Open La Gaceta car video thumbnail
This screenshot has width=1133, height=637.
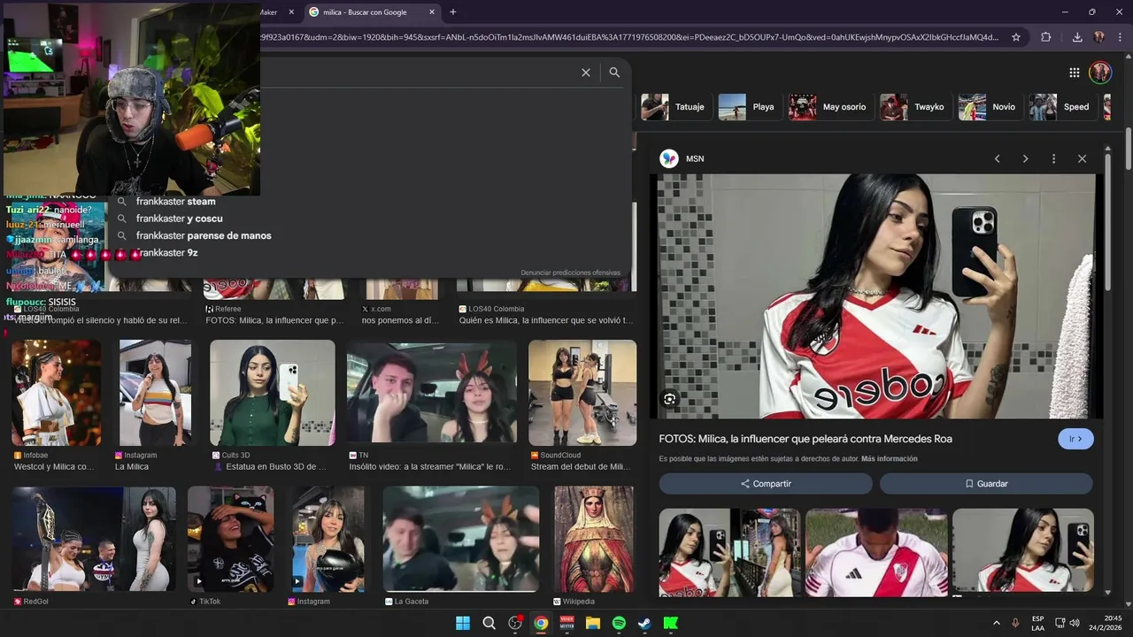[461, 539]
